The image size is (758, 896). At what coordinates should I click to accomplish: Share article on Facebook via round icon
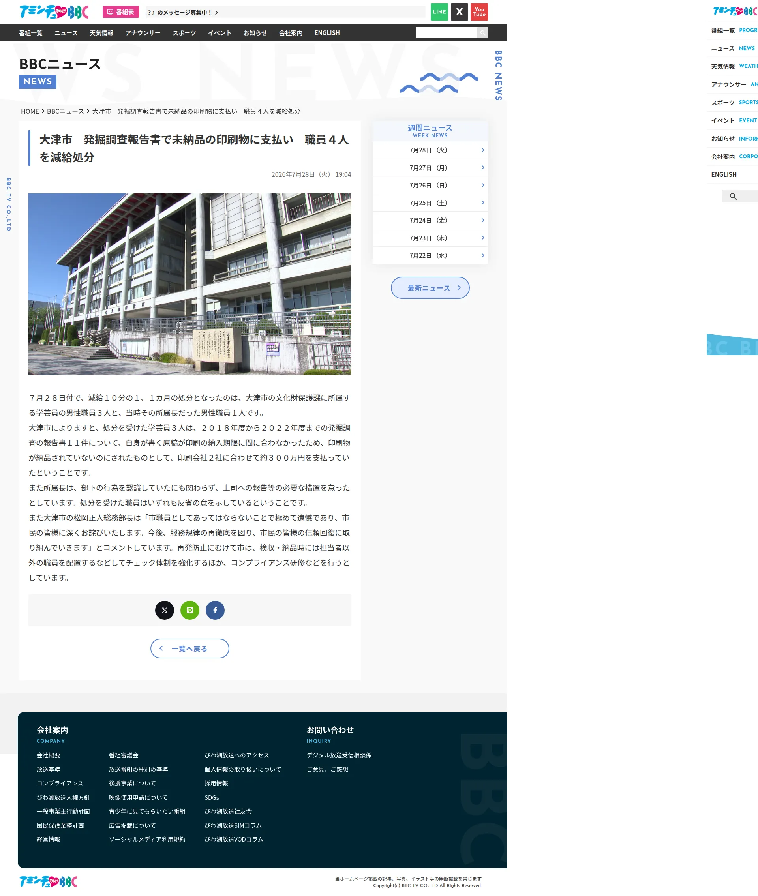215,610
